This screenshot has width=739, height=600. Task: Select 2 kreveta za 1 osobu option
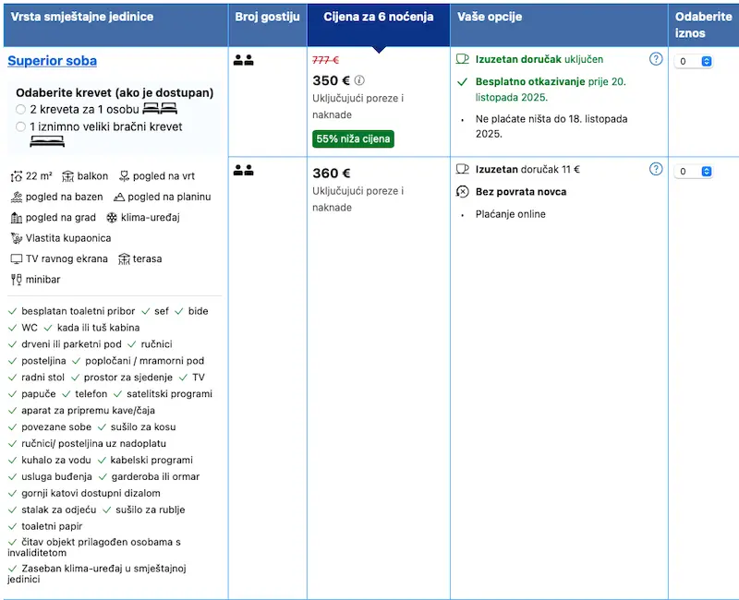pyautogui.click(x=20, y=109)
